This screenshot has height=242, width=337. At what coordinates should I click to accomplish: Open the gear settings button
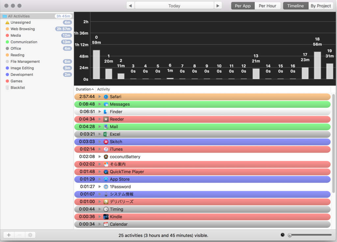tap(30, 235)
